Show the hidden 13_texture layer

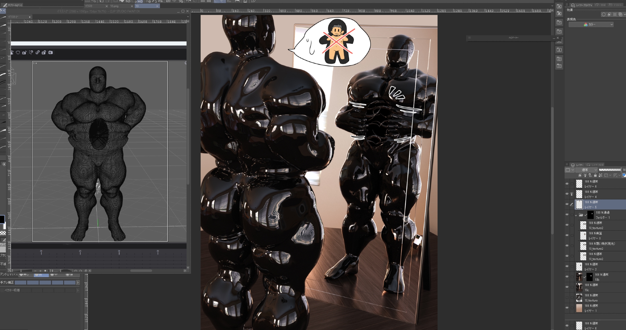pos(567,297)
